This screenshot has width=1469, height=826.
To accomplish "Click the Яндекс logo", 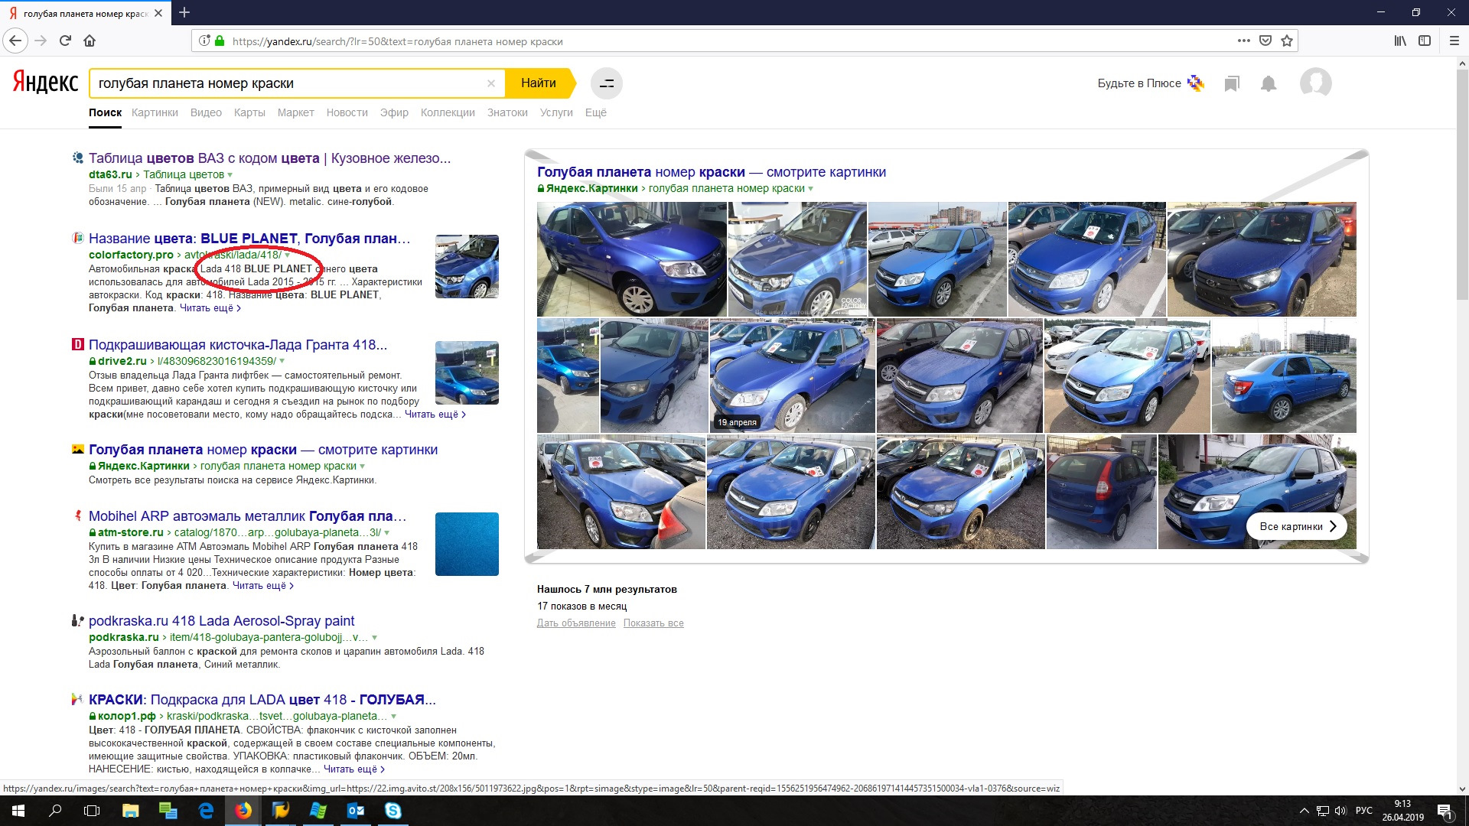I will [x=45, y=83].
